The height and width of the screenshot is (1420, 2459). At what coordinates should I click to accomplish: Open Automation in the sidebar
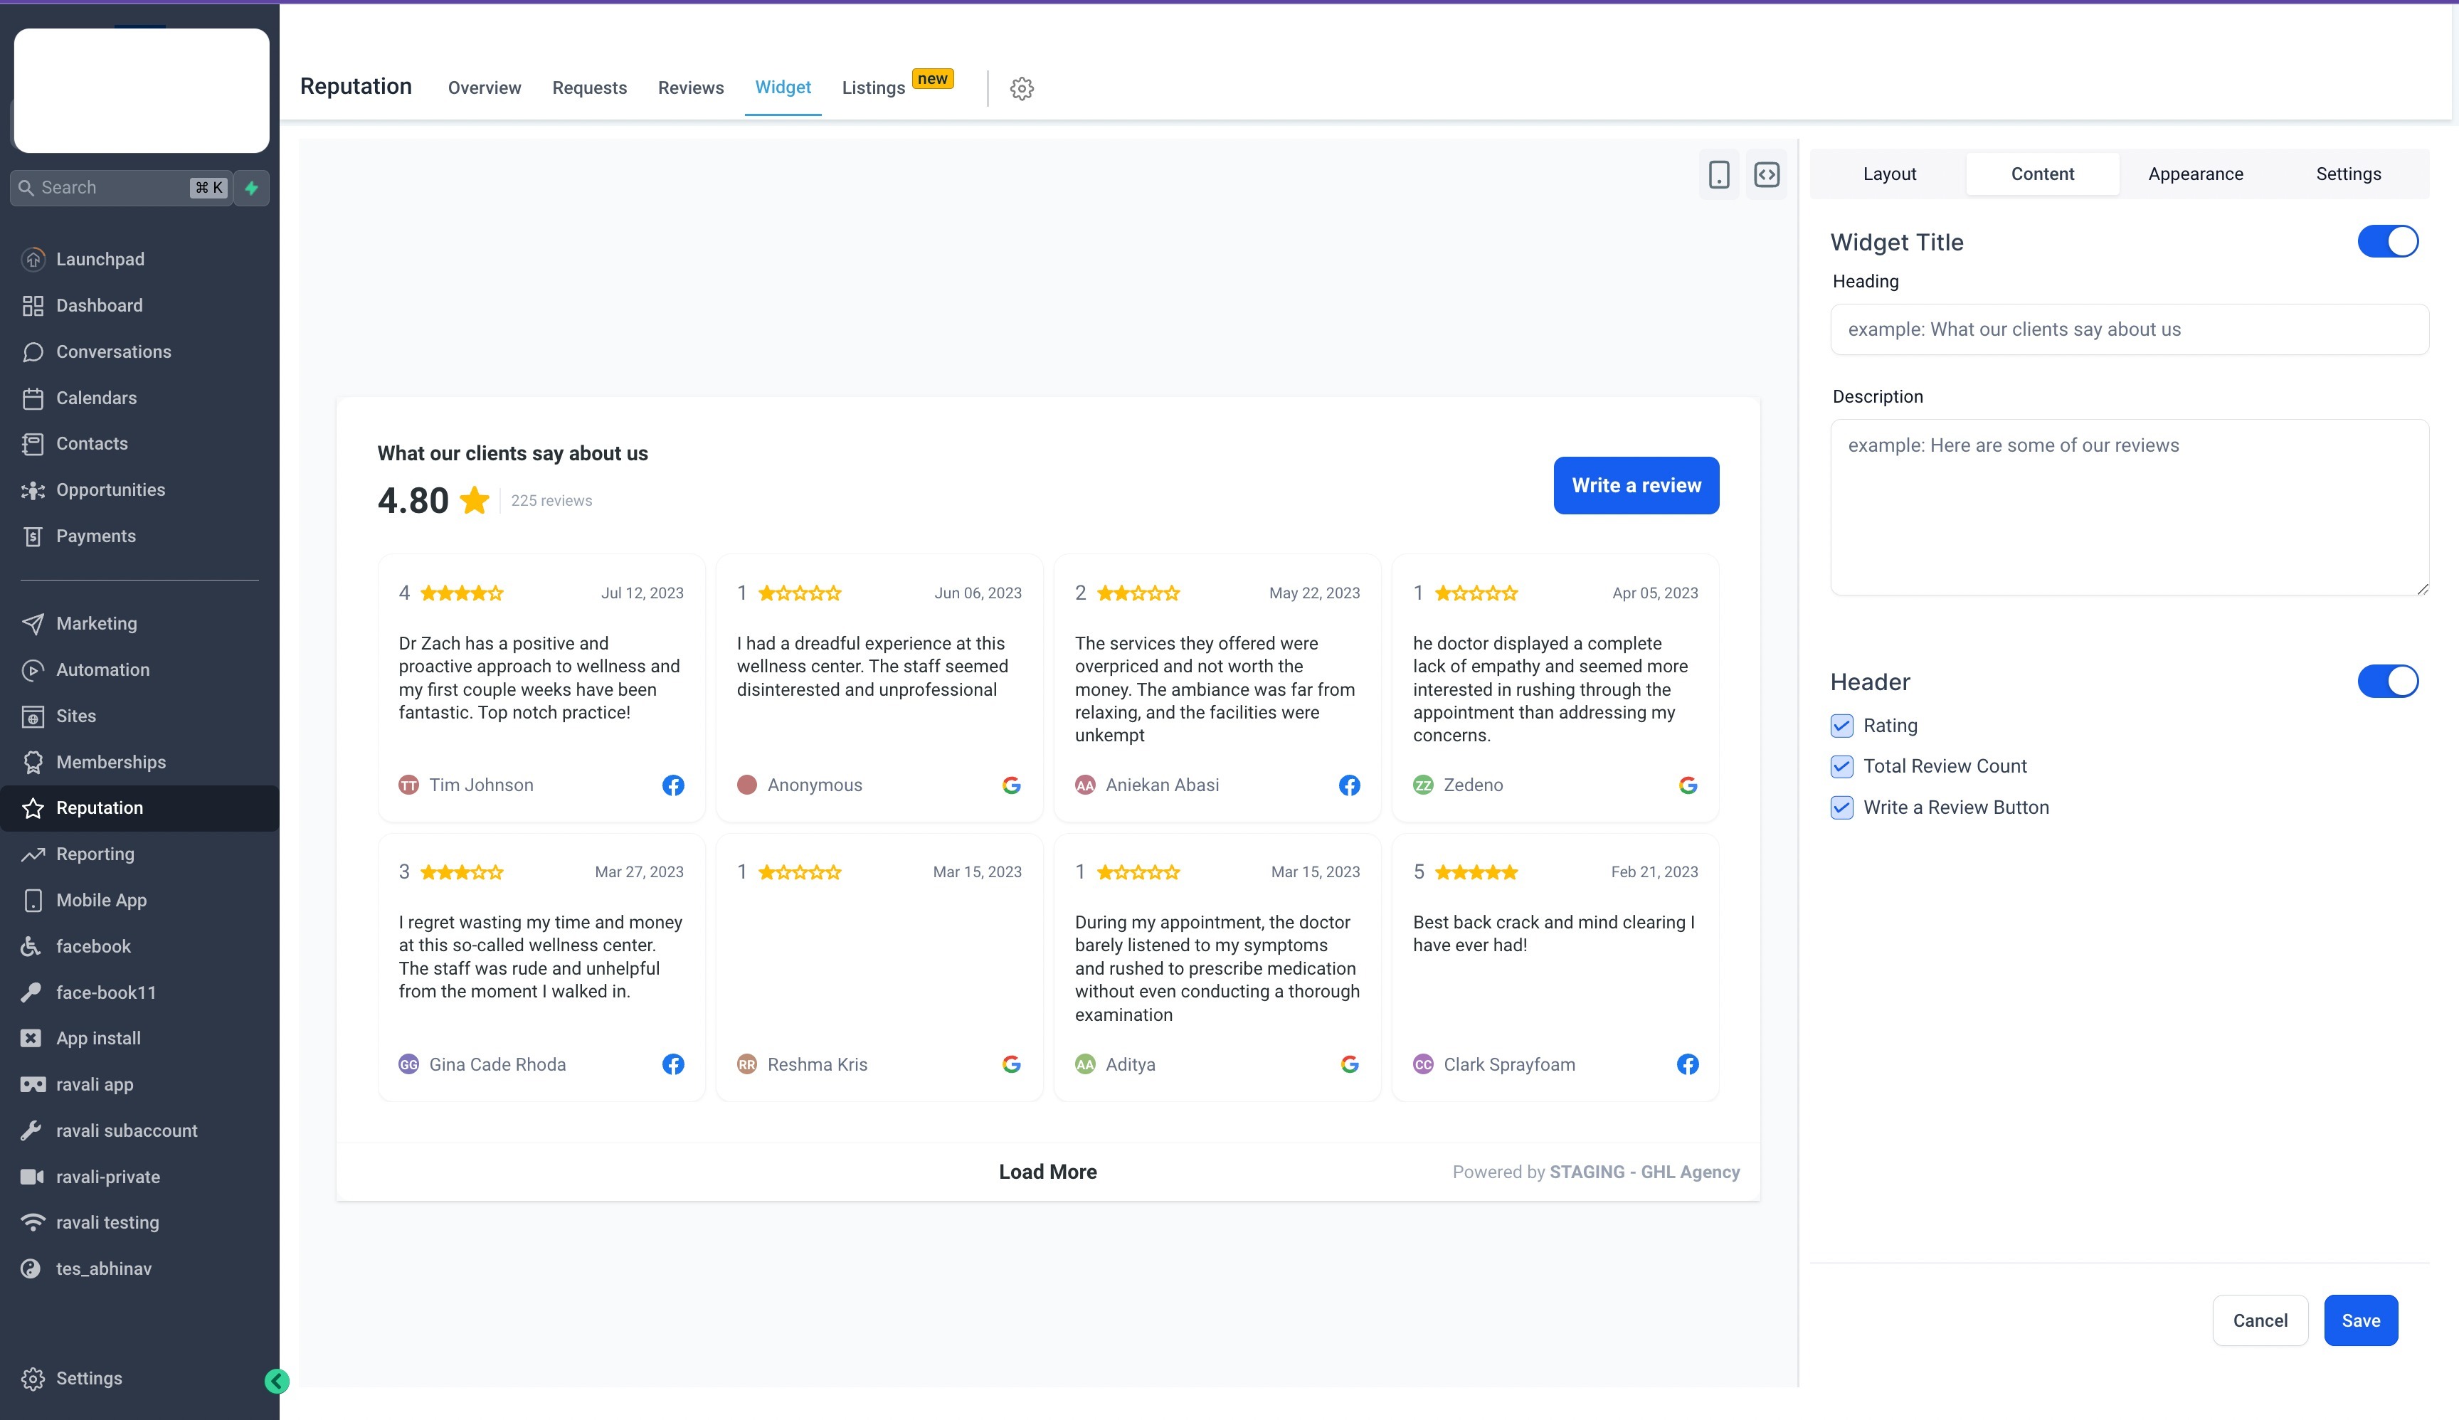(x=102, y=670)
